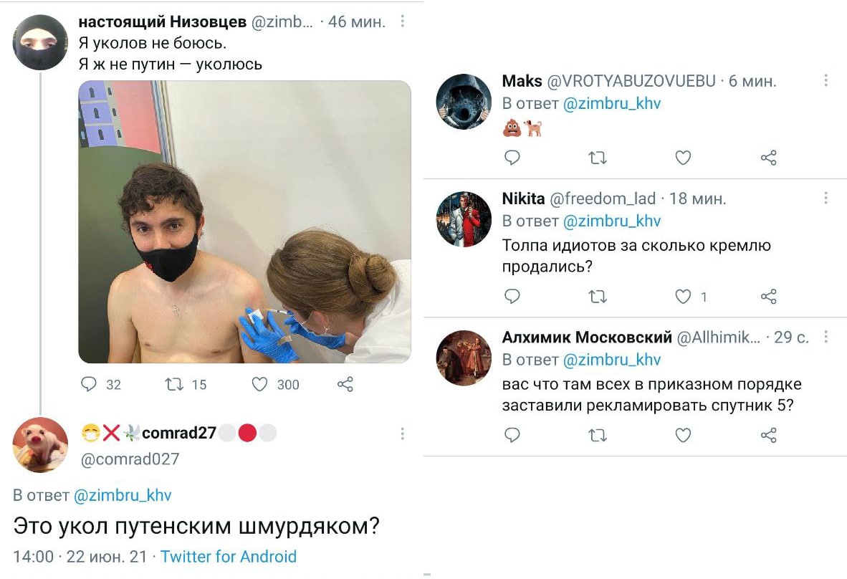
Task: Open @zimbru_khv mention in comrad27's reply
Action: tap(122, 495)
